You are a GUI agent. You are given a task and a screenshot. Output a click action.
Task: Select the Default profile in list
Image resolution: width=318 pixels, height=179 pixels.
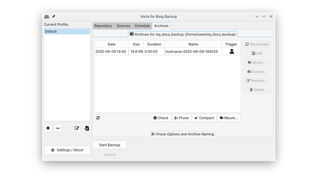coord(67,31)
